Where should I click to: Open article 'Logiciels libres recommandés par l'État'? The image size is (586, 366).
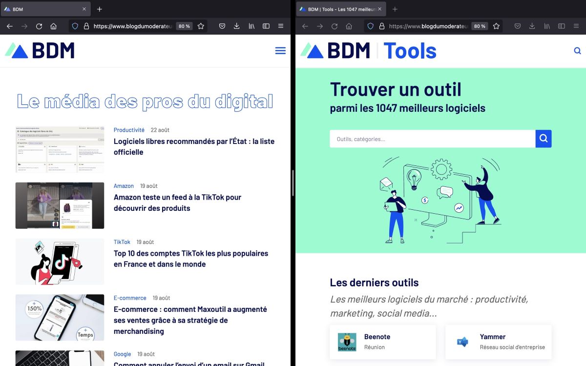click(194, 147)
